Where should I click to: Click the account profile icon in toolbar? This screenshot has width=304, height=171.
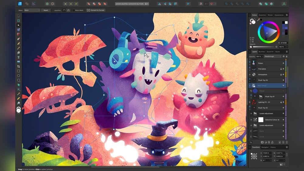click(x=284, y=4)
